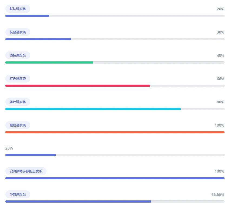Viewport: 231px width, 208px height.
Task: Click the 橙色进度条 label badge
Action: pos(18,125)
